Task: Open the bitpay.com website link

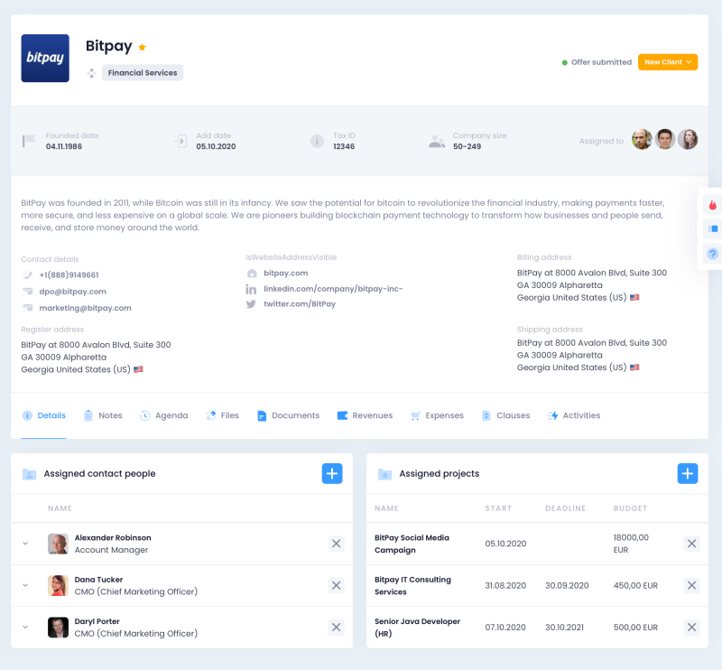Action: coord(285,273)
